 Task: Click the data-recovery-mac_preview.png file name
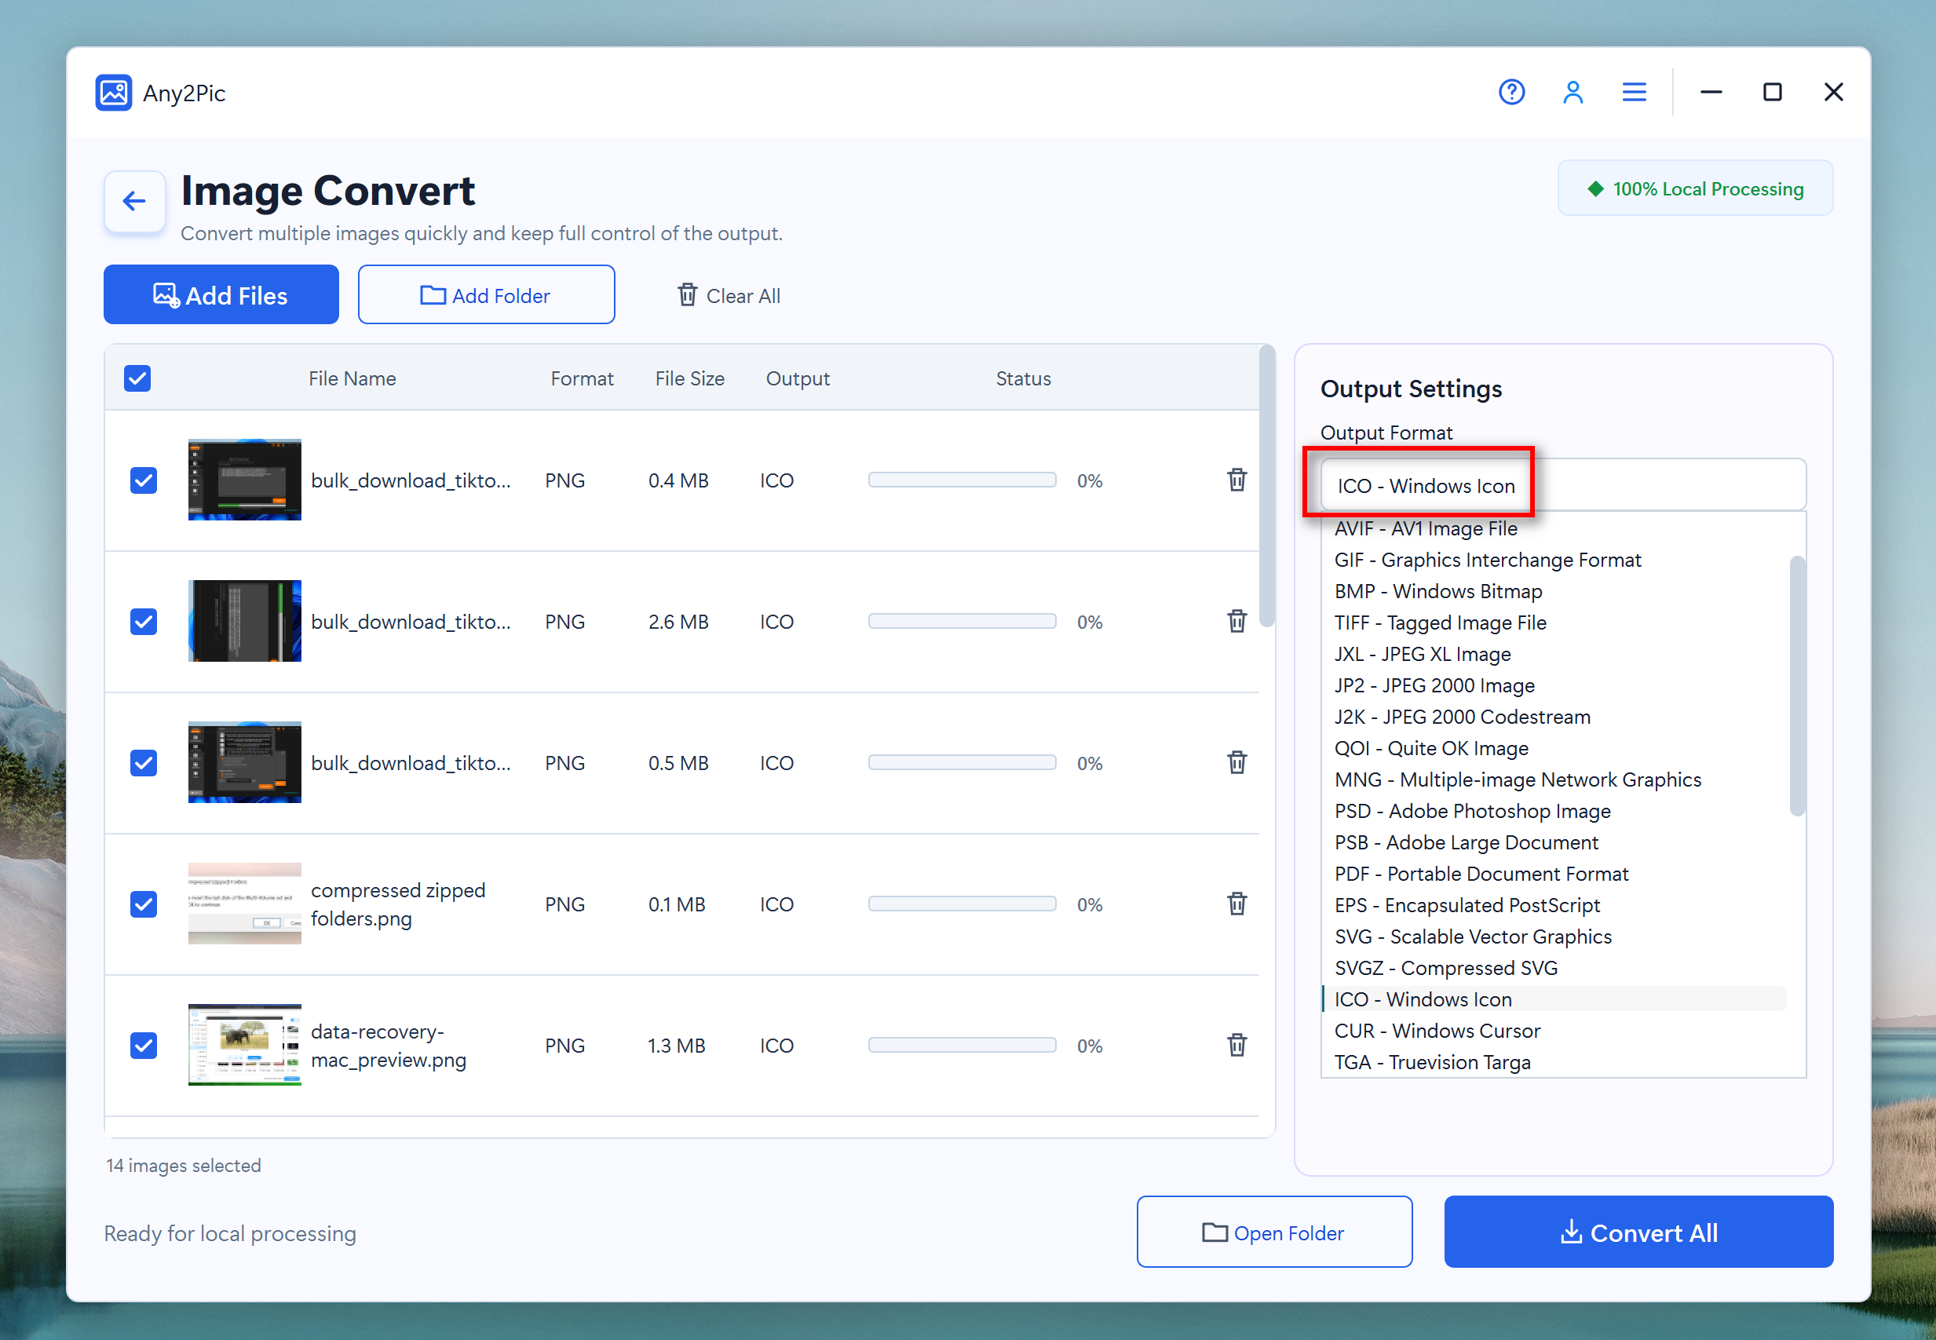click(388, 1046)
